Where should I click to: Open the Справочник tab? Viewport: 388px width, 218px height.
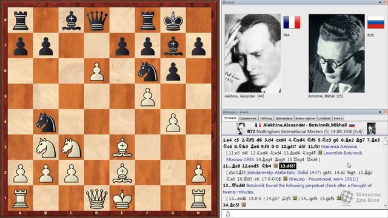[x=248, y=119]
